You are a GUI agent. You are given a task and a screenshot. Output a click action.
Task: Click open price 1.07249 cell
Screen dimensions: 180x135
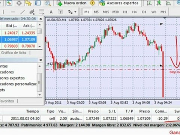pyautogui.click(x=93, y=118)
